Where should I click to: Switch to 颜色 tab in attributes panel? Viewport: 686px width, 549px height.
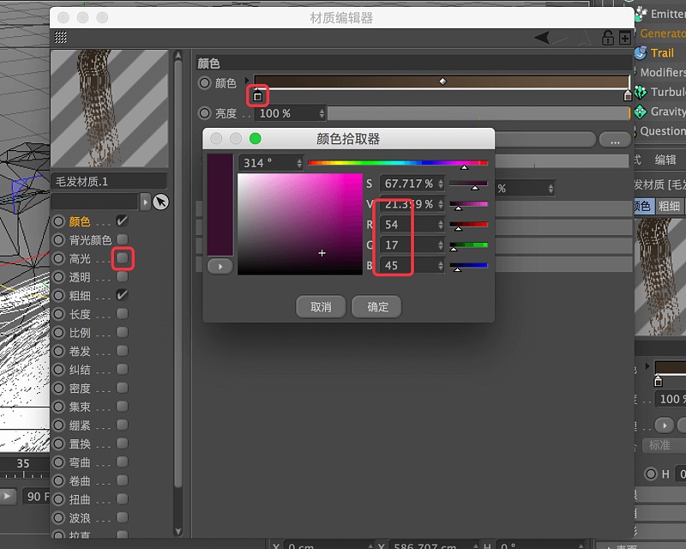(643, 206)
